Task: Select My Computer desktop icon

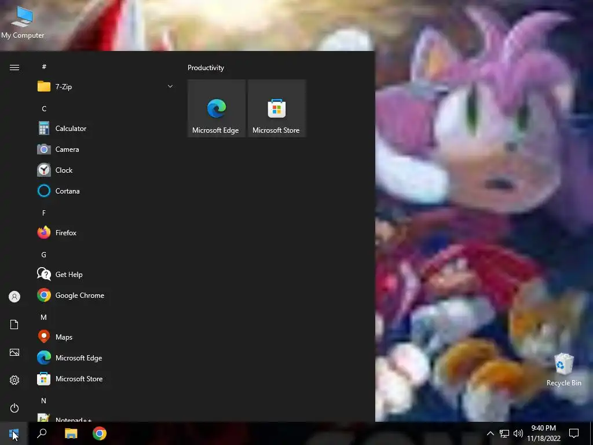Action: coord(23,23)
